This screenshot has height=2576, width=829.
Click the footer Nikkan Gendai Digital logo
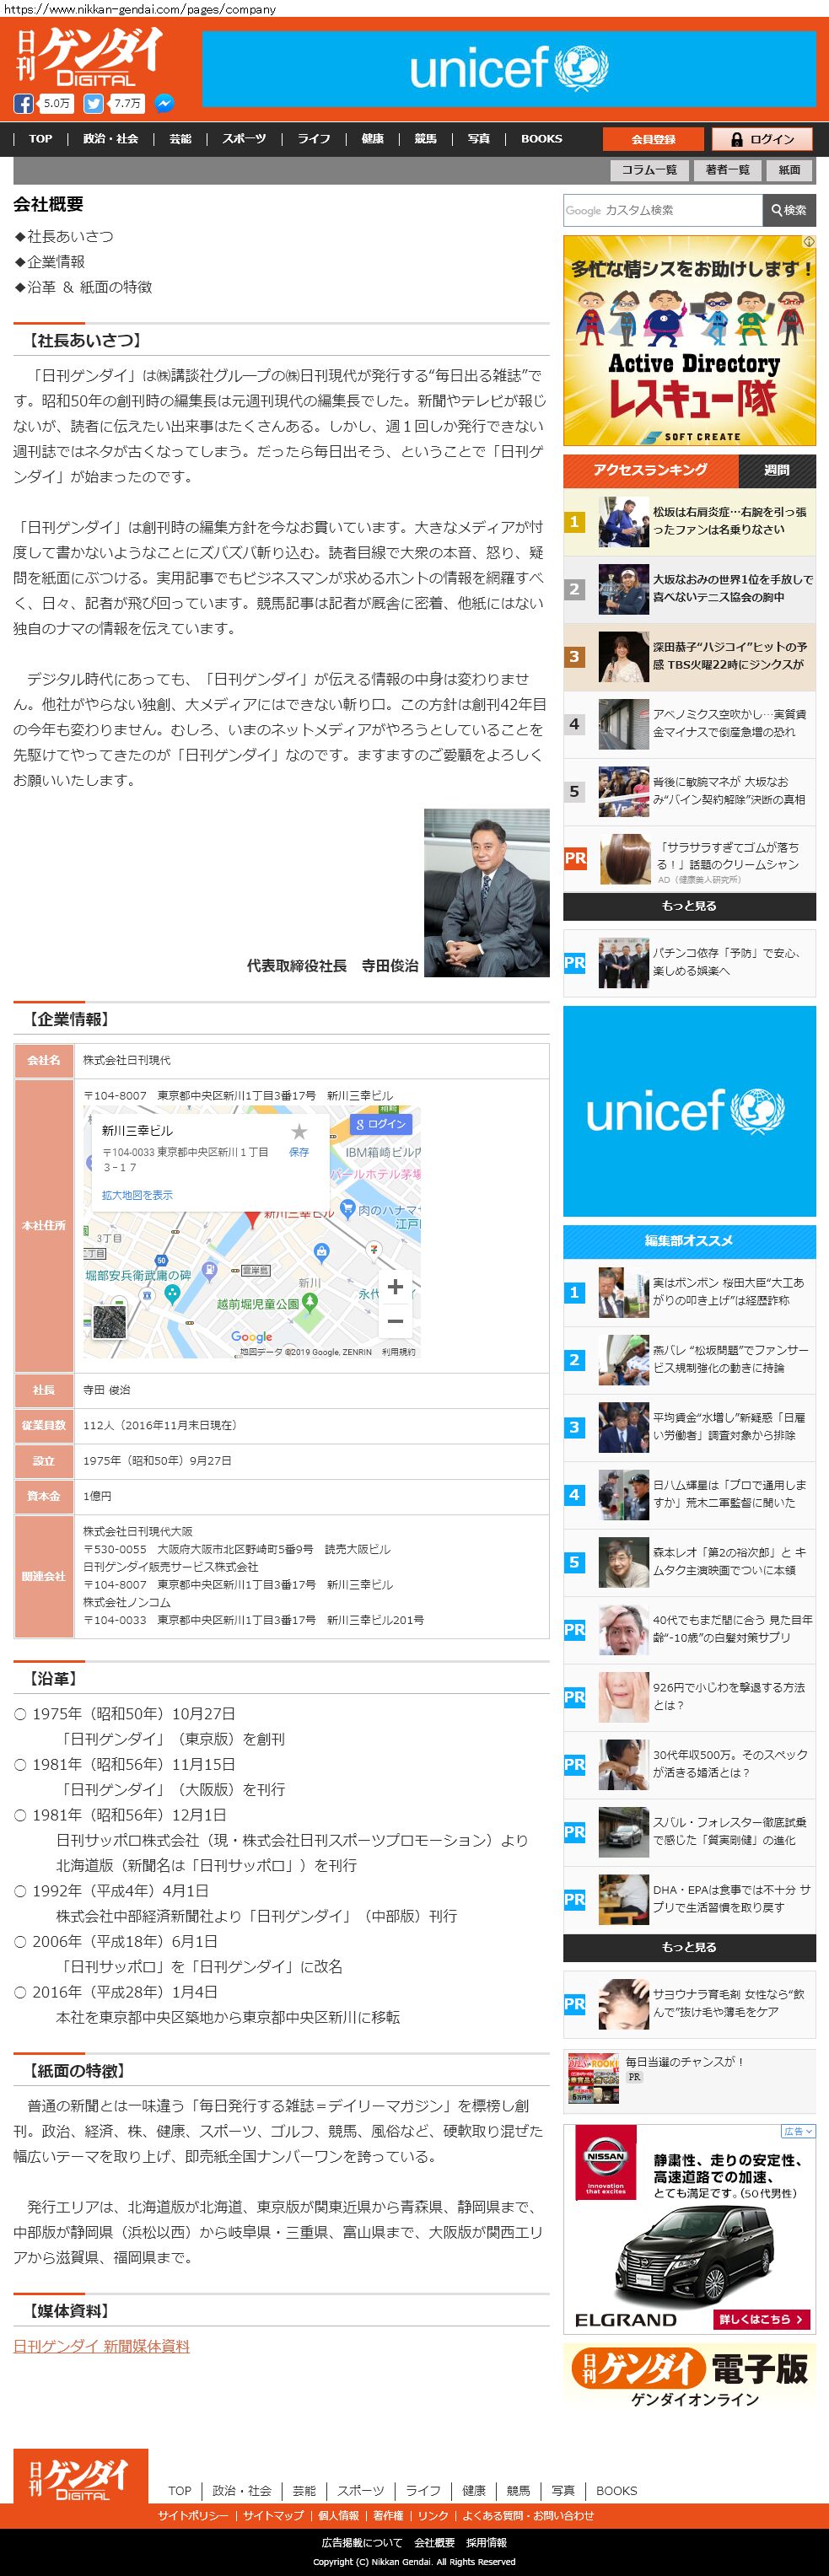click(80, 2477)
